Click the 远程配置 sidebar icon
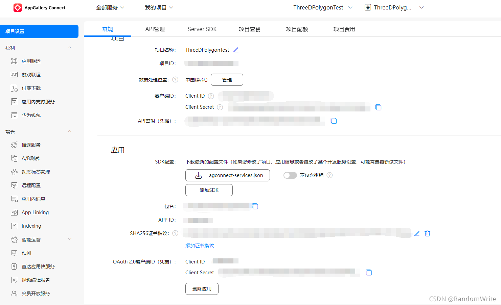The width and height of the screenshot is (501, 305). (x=14, y=185)
